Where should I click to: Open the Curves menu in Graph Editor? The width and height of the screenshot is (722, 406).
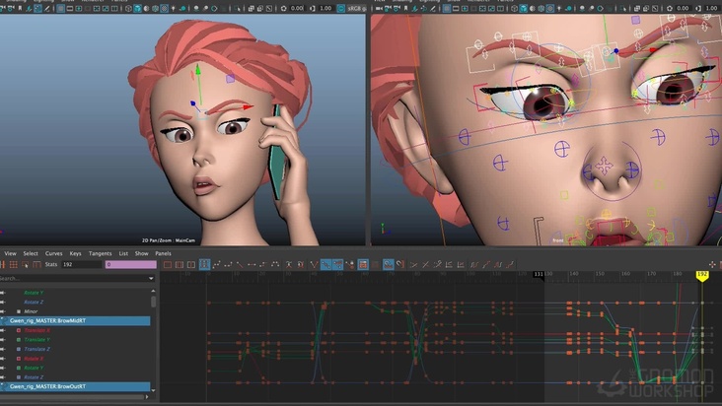[53, 253]
